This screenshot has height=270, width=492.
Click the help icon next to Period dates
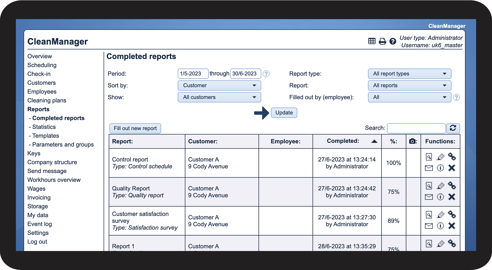point(266,74)
